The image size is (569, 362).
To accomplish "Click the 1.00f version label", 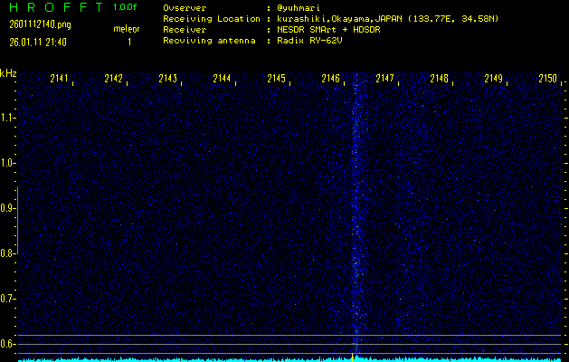I will [x=127, y=7].
